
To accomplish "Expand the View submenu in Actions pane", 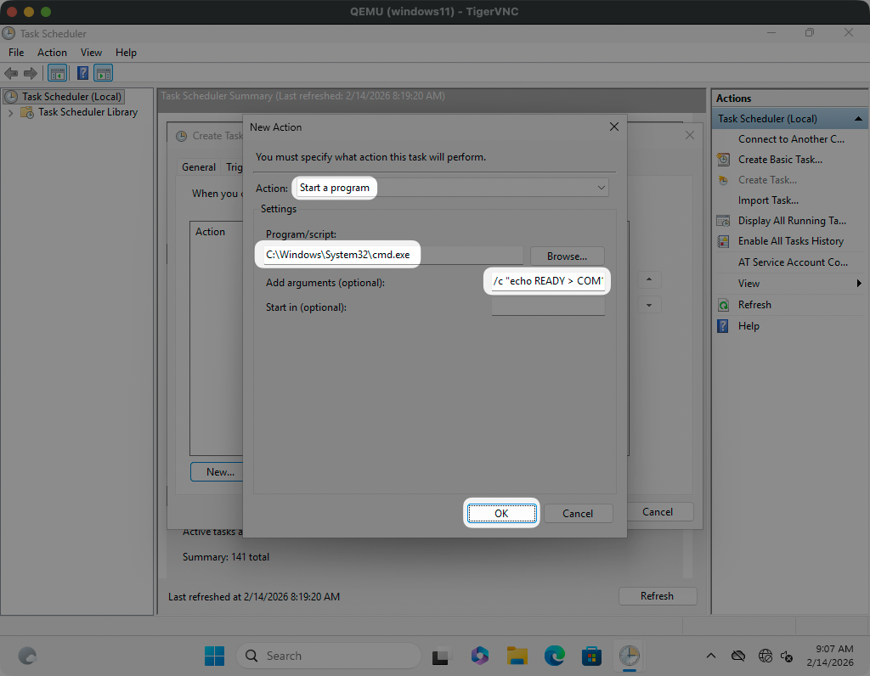I will (x=859, y=284).
